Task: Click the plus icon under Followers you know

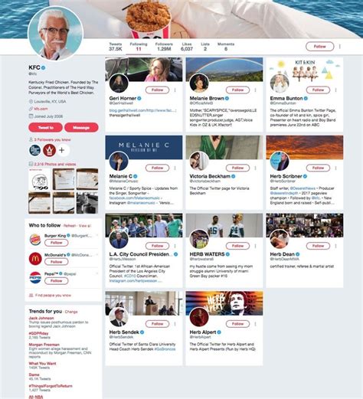Action: click(x=62, y=150)
